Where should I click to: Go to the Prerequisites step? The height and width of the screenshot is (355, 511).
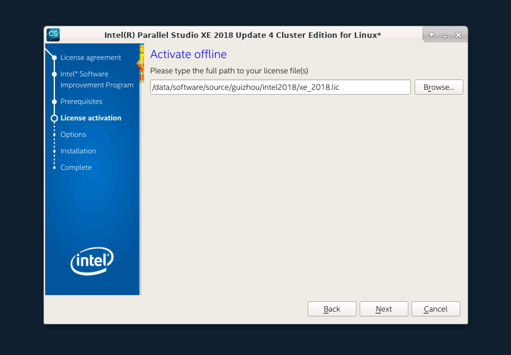pos(81,101)
